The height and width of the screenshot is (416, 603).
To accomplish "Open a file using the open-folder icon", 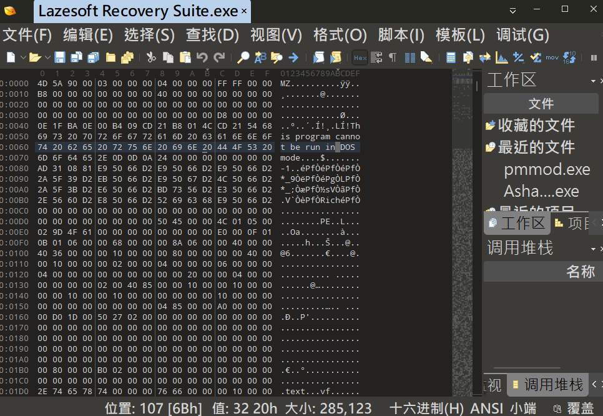I will [35, 57].
